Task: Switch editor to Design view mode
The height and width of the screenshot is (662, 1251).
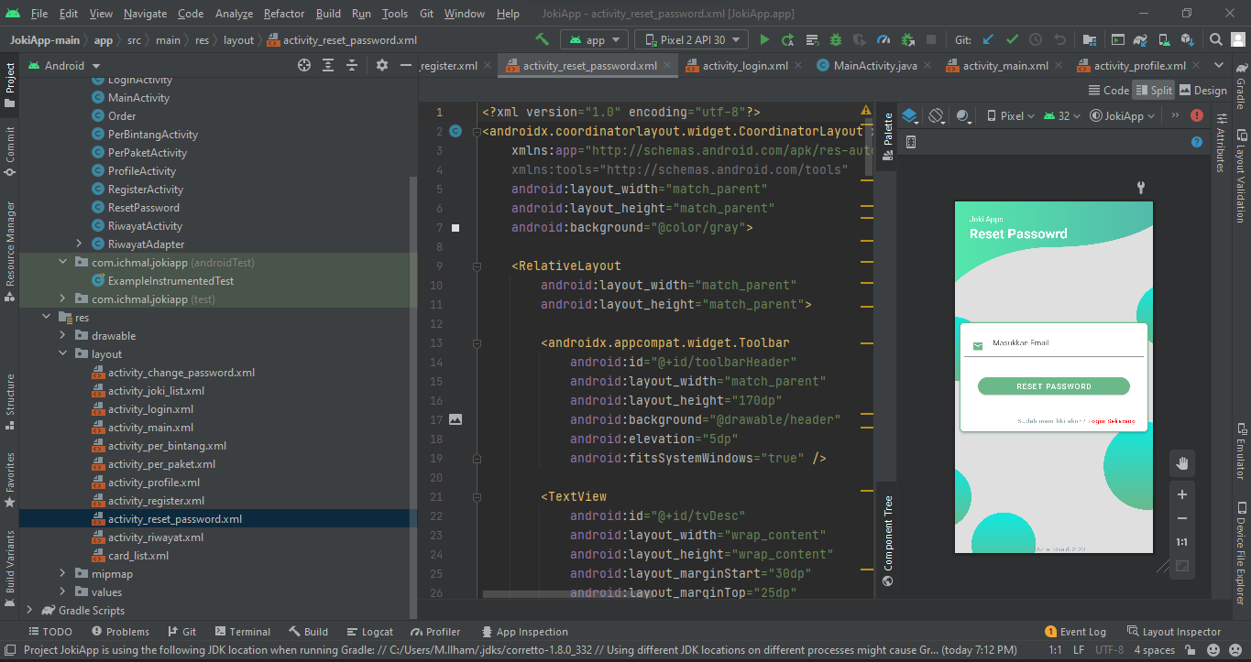Action: point(1202,90)
